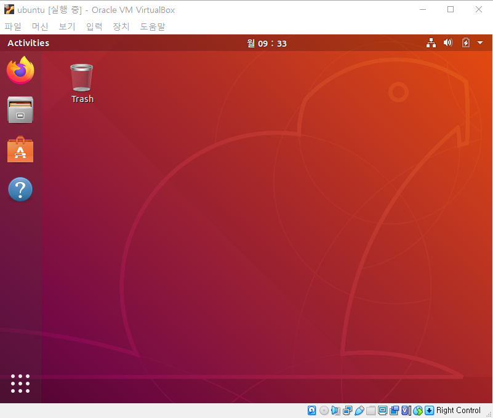Show Applications grid in the dock
The height and width of the screenshot is (418, 493).
(20, 384)
